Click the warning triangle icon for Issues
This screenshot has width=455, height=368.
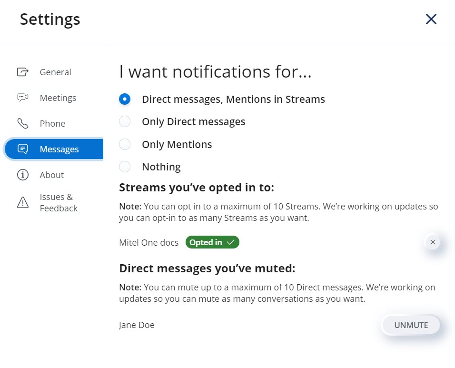pos(23,203)
